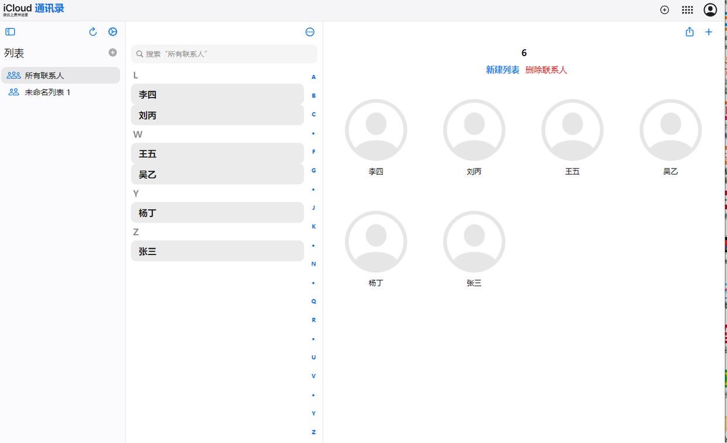Click the share contacts icon
Image resolution: width=727 pixels, height=443 pixels.
pos(690,32)
